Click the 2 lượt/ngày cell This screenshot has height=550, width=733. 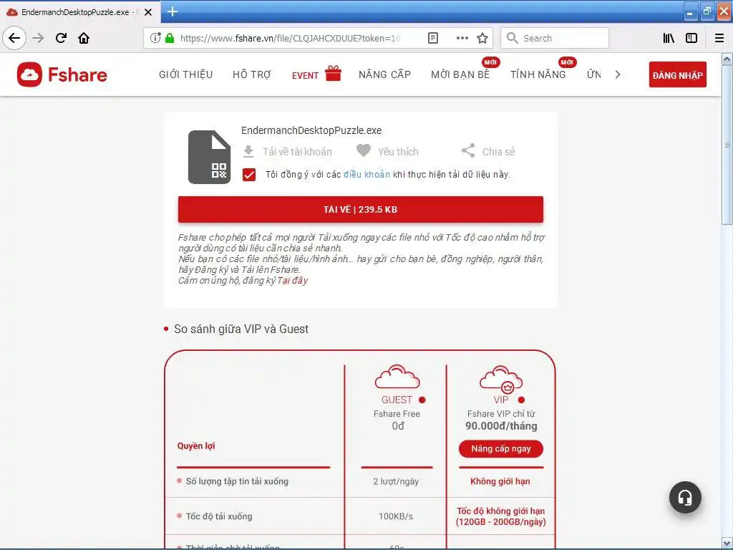(x=396, y=481)
